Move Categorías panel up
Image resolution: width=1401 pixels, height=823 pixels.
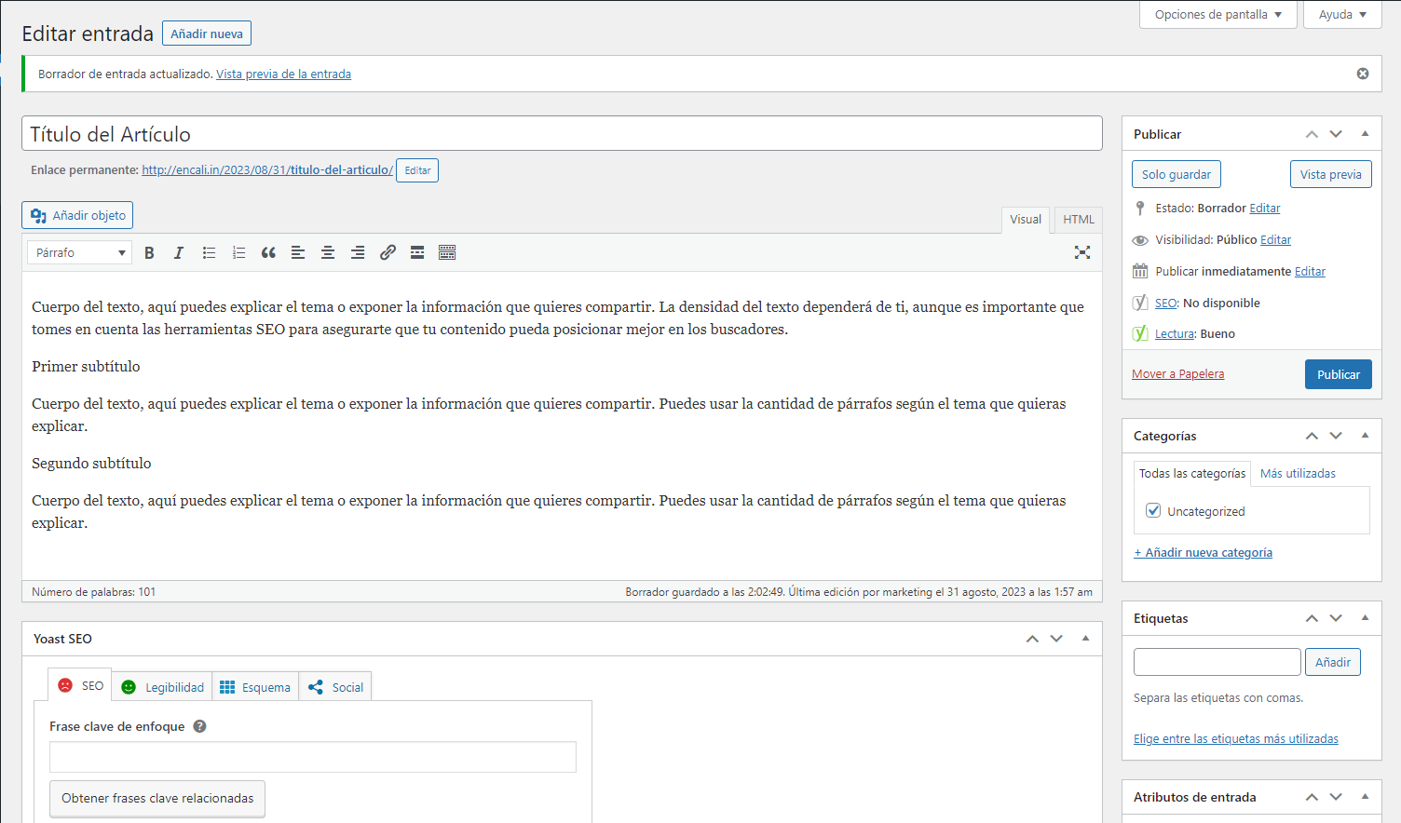click(x=1312, y=436)
